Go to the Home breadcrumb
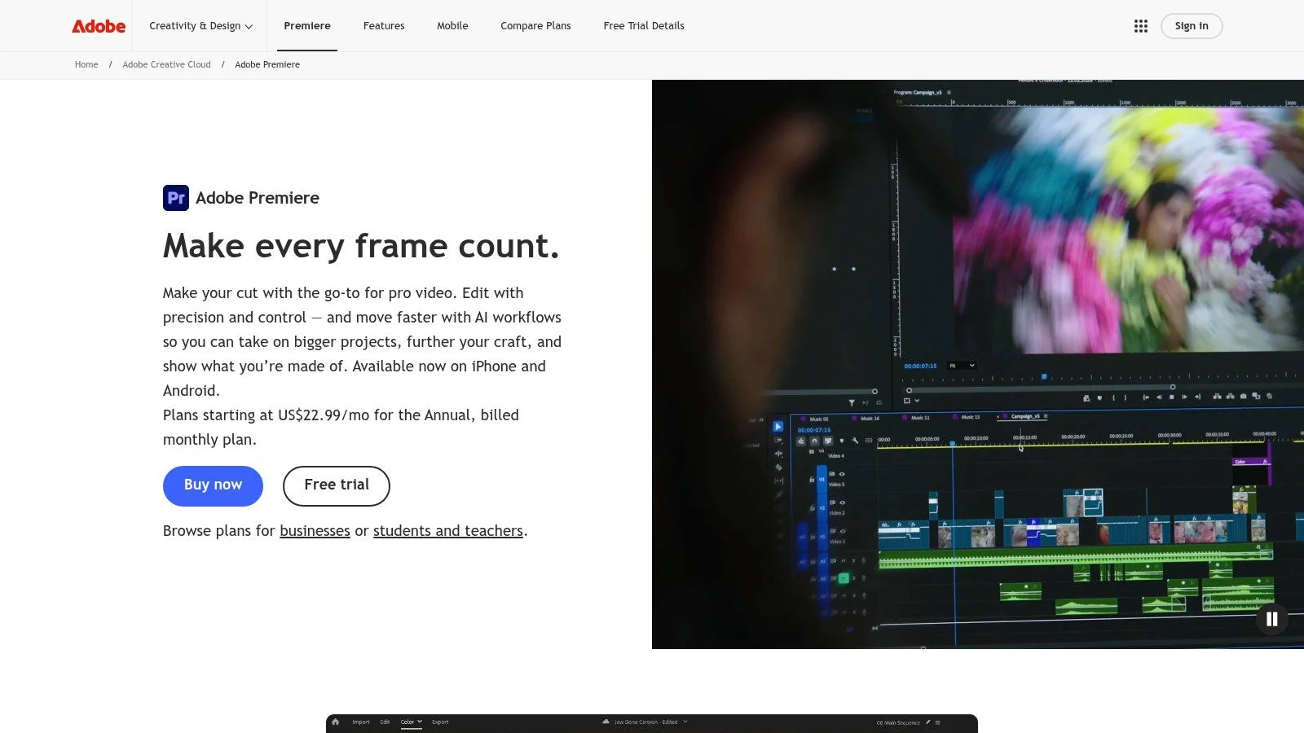1304x733 pixels. pyautogui.click(x=86, y=65)
